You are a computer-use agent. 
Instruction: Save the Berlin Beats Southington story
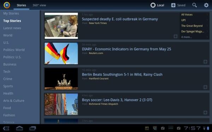(x=205, y=87)
